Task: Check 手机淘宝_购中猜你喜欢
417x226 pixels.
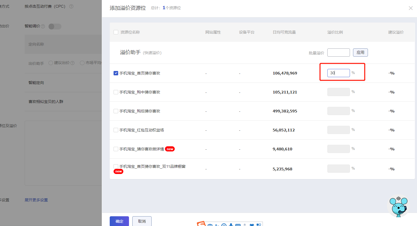Action: [x=116, y=92]
